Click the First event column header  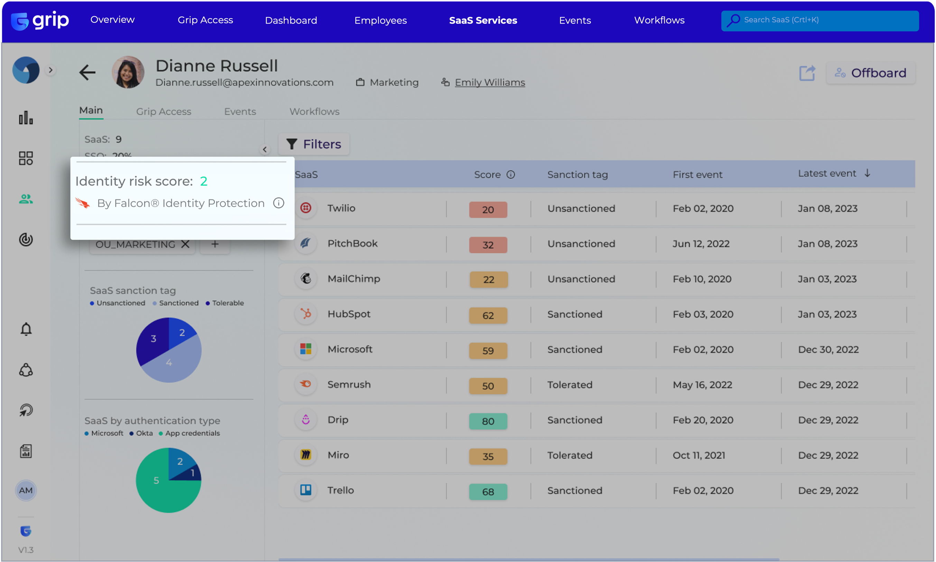pos(697,175)
